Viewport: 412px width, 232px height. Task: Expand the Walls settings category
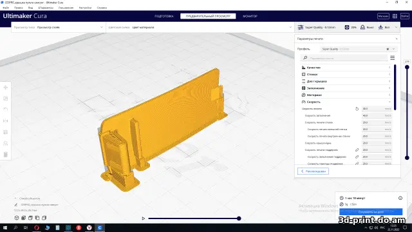pyautogui.click(x=346, y=75)
